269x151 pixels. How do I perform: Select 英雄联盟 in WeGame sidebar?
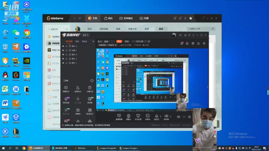click(54, 43)
